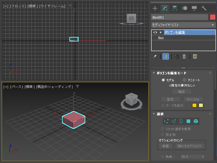217x163 pixels.
Task: Click the Pin Stack icon
Action: click(155, 56)
